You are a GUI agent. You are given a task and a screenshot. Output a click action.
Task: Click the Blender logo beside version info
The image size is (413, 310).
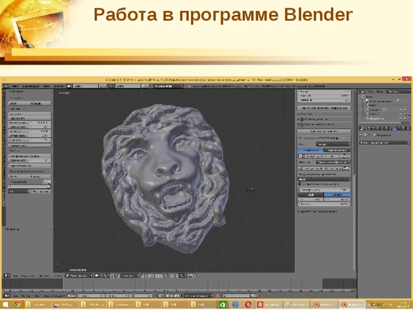coord(188,86)
